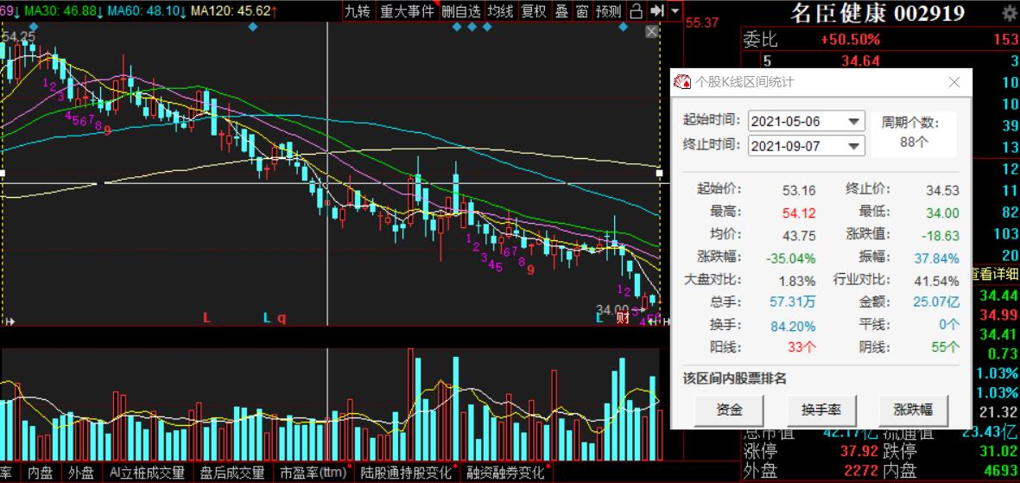Click the 资金 ranking button

(729, 410)
